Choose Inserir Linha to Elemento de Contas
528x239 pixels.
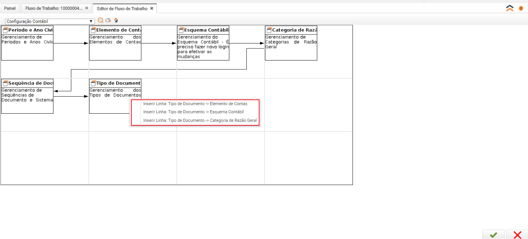coord(195,104)
